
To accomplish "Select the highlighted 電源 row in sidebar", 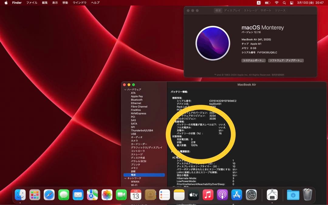I will 144,175.
